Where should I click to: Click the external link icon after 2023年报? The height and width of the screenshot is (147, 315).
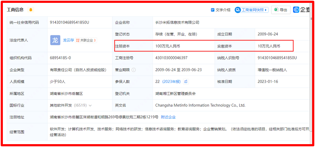click(x=186, y=82)
